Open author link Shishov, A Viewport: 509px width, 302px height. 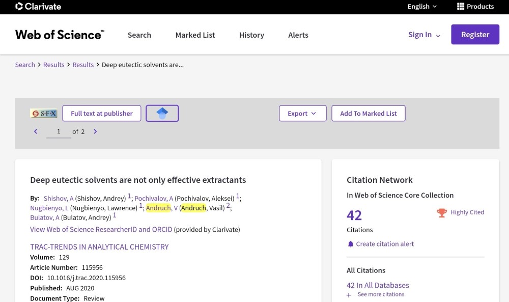(59, 198)
